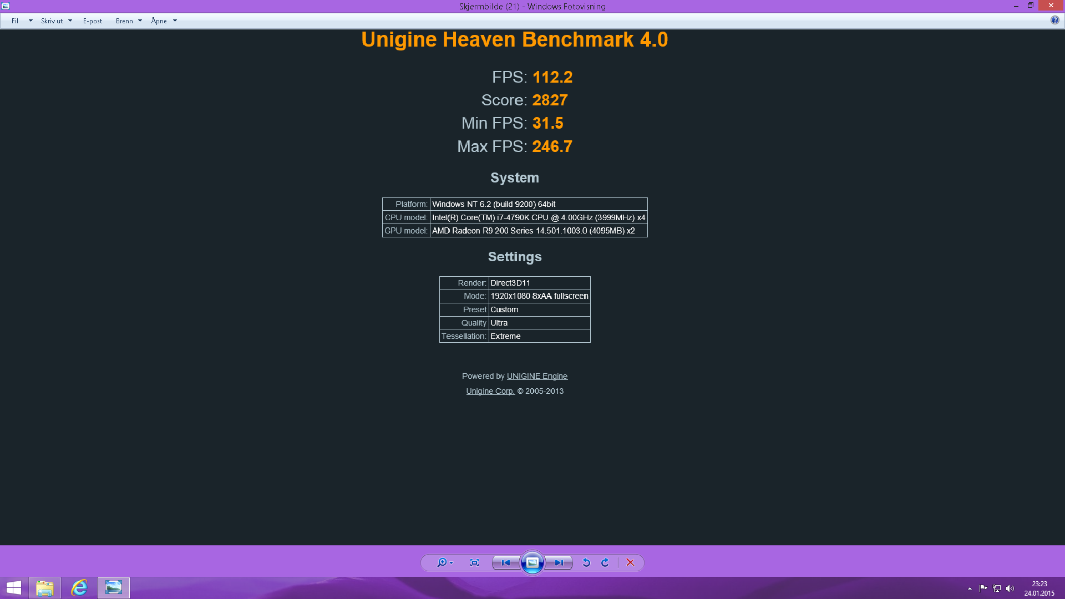This screenshot has height=599, width=1065.
Task: Show hidden tray icons arrow
Action: [x=970, y=588]
